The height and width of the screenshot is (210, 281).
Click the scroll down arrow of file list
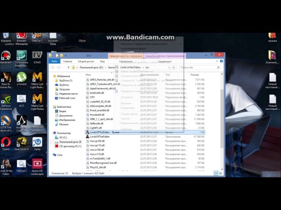coord(222,169)
